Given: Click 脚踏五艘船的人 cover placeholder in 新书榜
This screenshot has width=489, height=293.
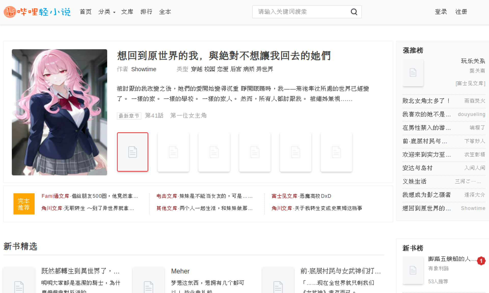Looking at the screenshot, I should pos(413,270).
